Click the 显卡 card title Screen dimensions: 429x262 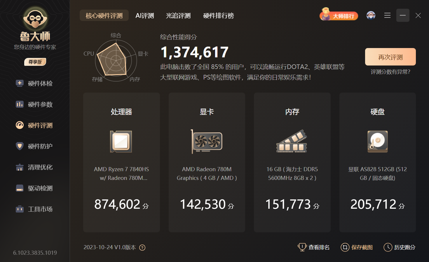click(x=207, y=112)
